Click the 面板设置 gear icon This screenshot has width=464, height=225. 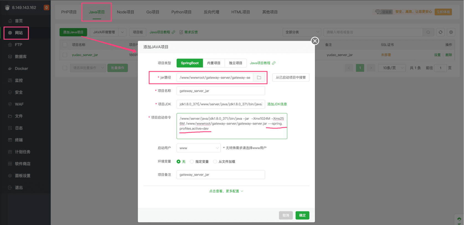[10, 176]
